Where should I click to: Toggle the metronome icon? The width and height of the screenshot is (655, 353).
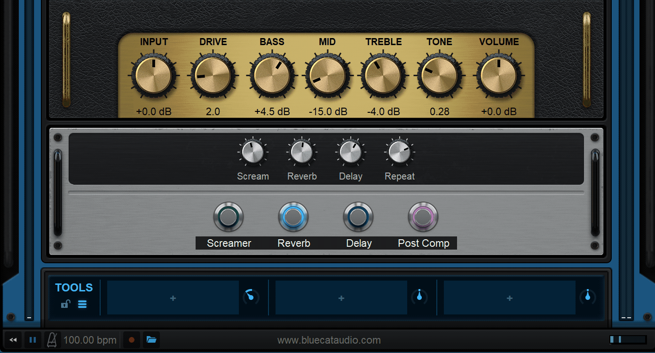click(x=52, y=340)
